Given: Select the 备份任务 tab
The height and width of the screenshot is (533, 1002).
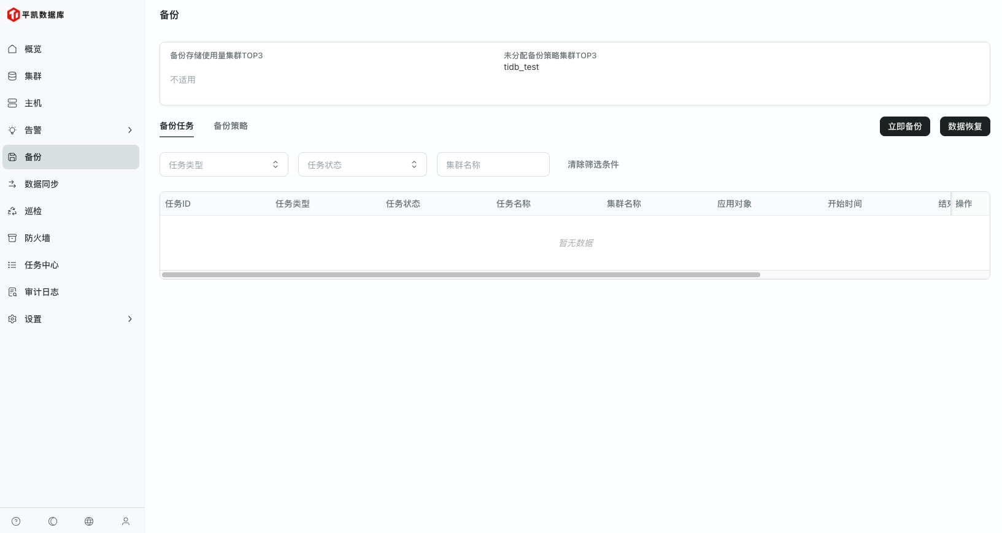Looking at the screenshot, I should [x=177, y=126].
